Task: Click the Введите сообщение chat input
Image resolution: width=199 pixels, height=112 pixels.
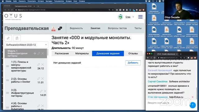Action: (168, 103)
